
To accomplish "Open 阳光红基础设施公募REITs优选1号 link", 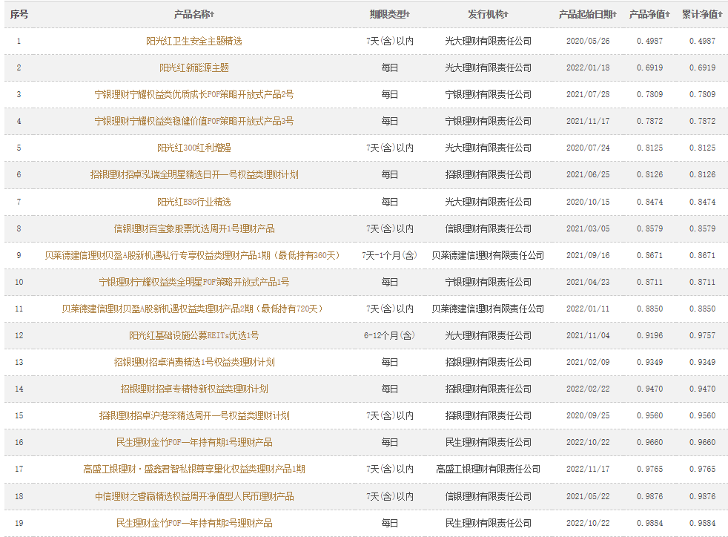I will (193, 335).
